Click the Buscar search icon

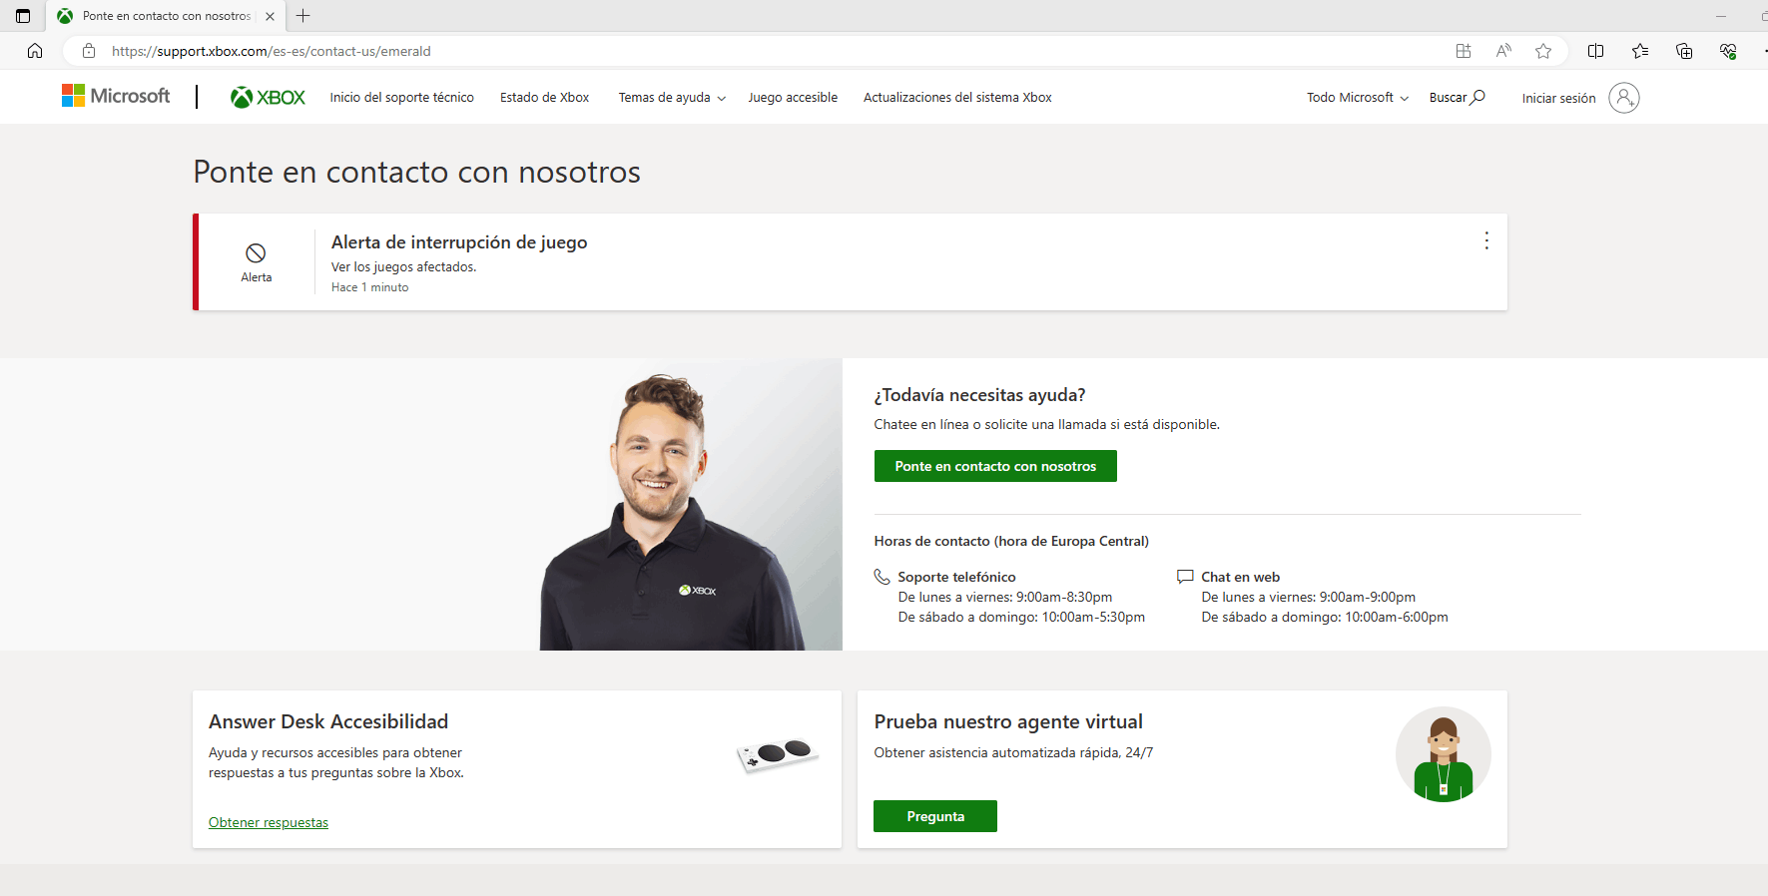pos(1477,97)
